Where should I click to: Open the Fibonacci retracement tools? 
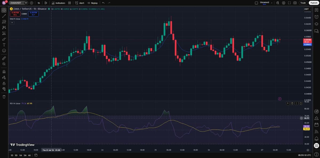(x=4, y=22)
